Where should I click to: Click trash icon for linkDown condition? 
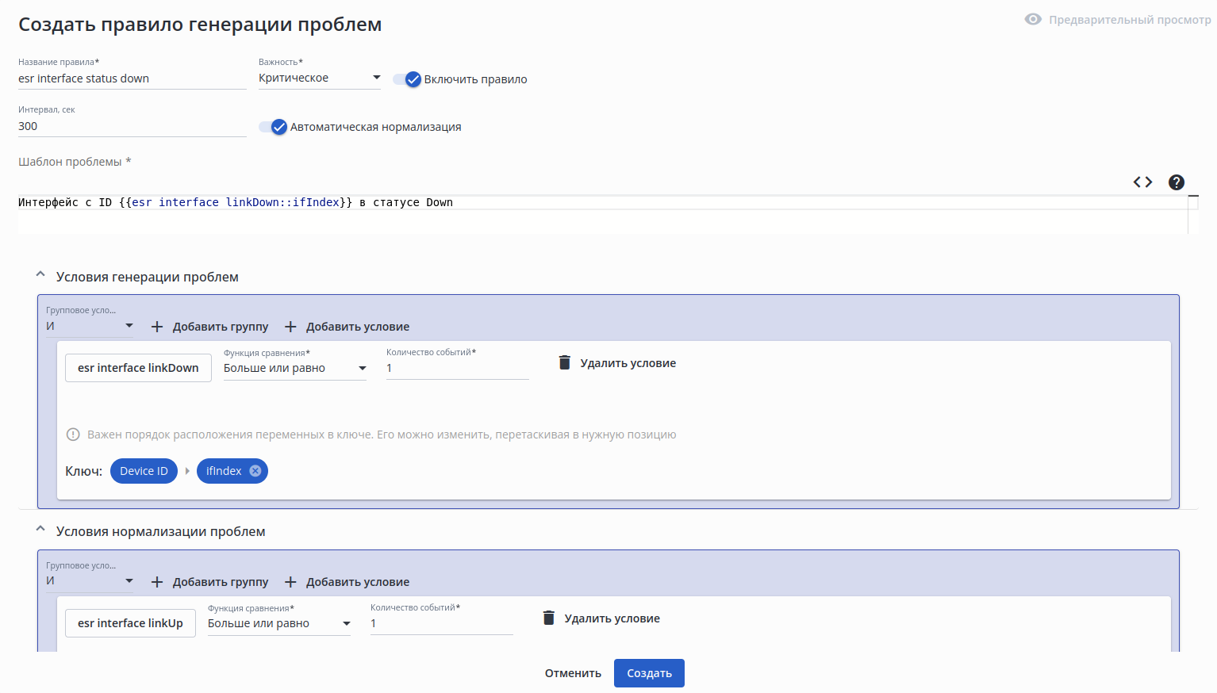tap(565, 363)
